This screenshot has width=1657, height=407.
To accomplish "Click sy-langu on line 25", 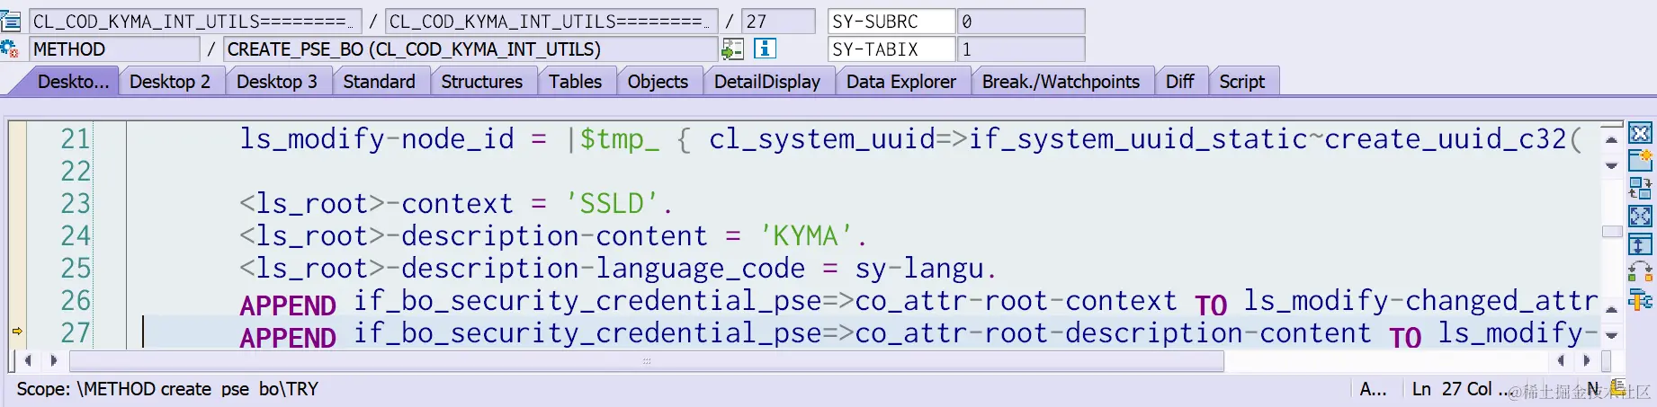I will (x=918, y=269).
